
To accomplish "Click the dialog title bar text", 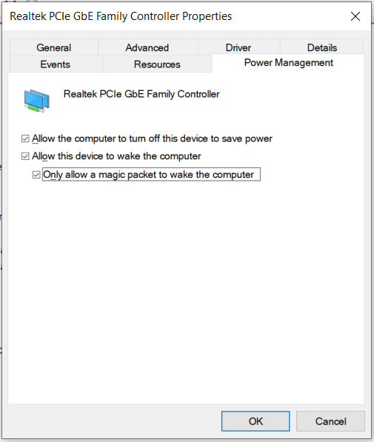I will click(x=121, y=16).
